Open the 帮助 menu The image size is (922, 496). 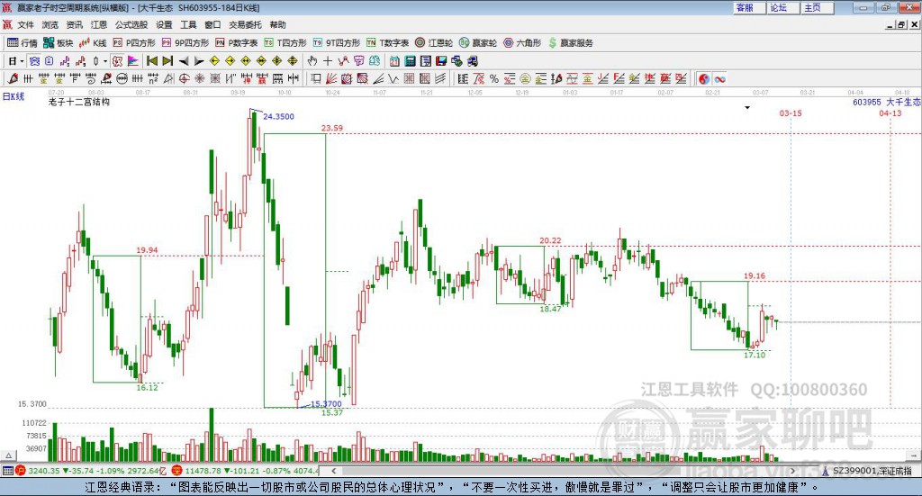pyautogui.click(x=277, y=24)
